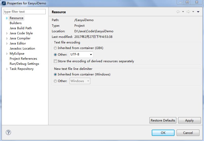Expand the Java Code Style tree node
204x141 pixels.
click(7, 33)
